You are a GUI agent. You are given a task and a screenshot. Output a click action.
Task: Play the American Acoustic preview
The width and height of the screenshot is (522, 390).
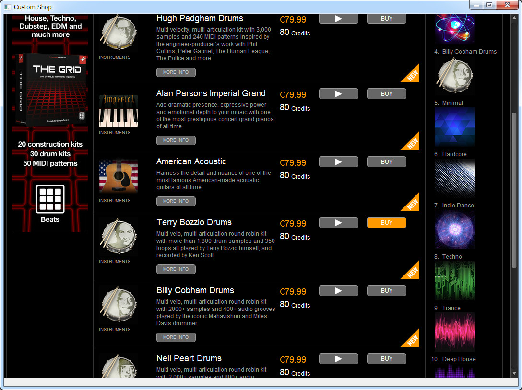pos(339,162)
